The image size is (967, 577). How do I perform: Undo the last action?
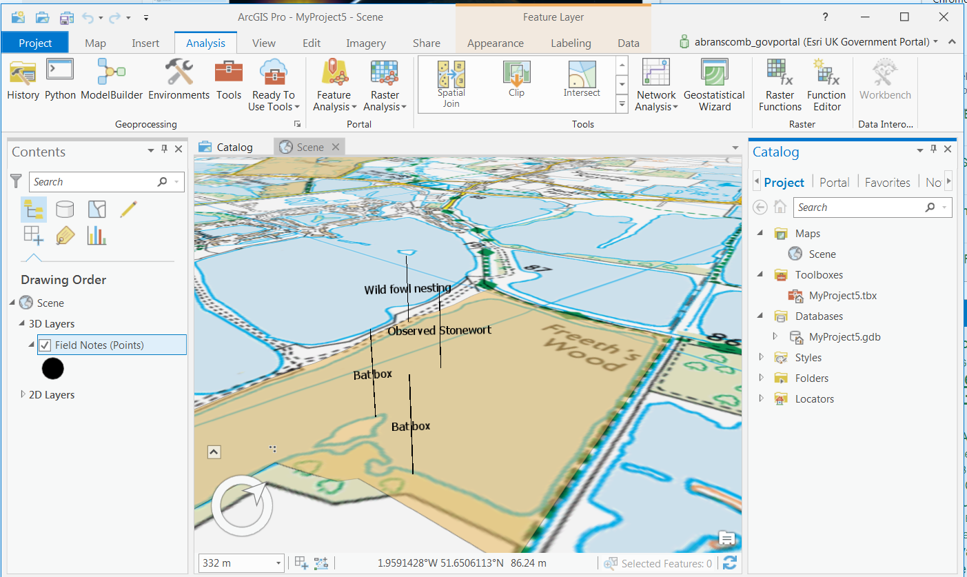(x=88, y=17)
